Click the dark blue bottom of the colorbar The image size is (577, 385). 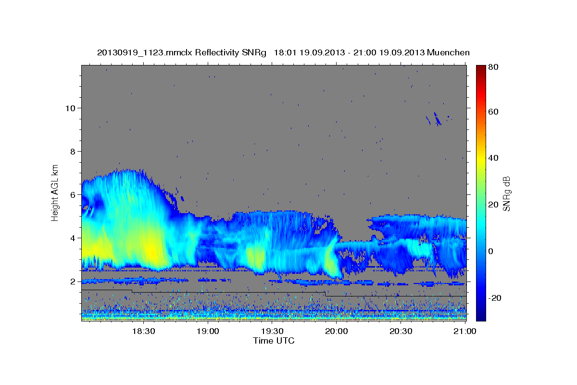(x=481, y=315)
